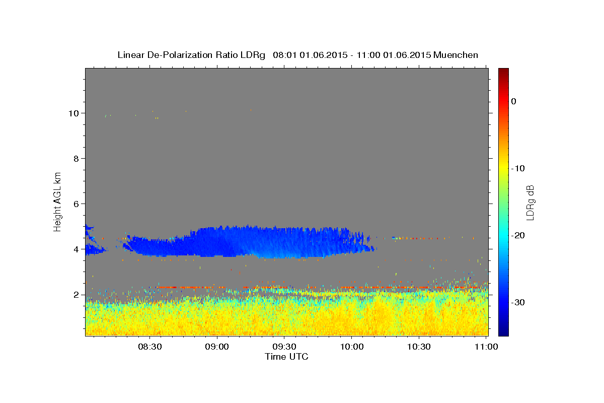Click the dark red top of the colorbar
Screen dimensions: 604x403
click(x=503, y=72)
